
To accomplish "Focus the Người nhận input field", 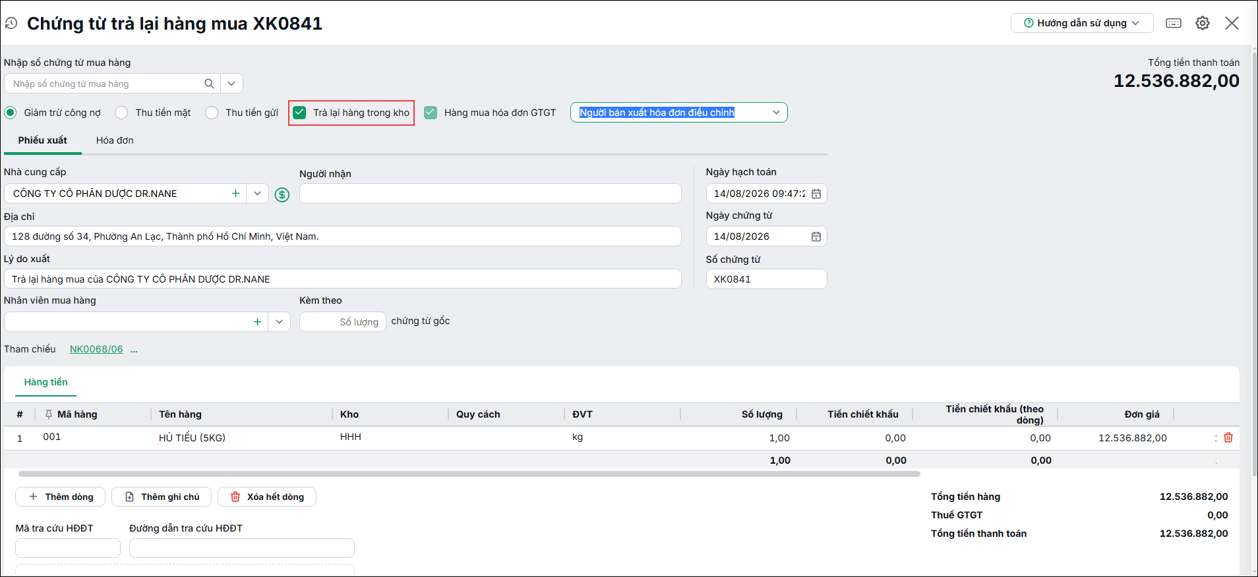I will click(490, 194).
